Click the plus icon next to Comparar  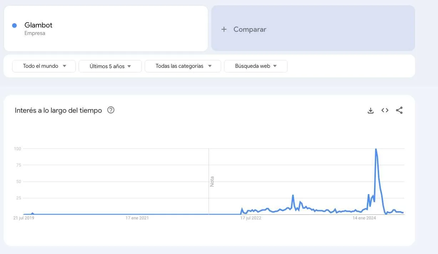(x=224, y=29)
